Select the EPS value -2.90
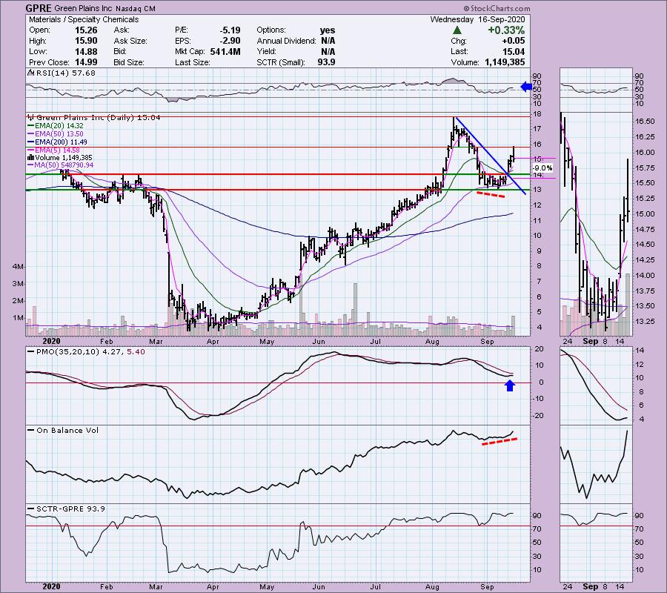667x593 pixels. pyautogui.click(x=230, y=41)
